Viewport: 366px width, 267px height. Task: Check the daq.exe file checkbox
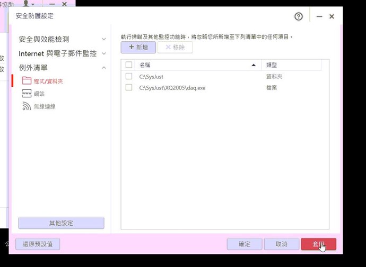128,88
